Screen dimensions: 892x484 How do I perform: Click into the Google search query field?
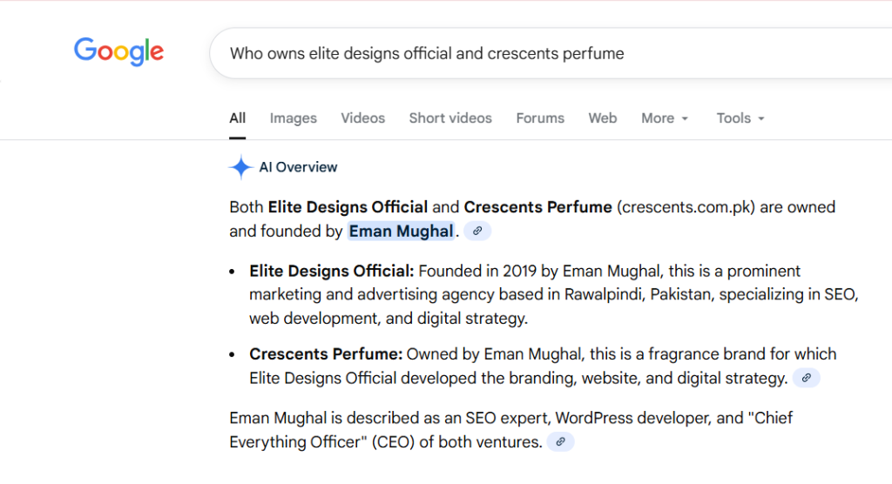[523, 53]
